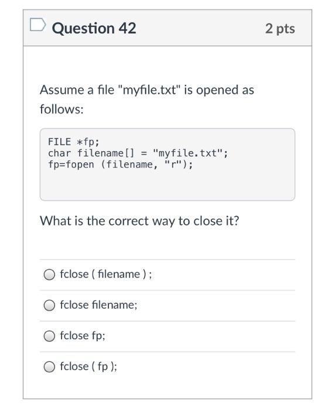The image size is (335, 410).
Task: Click the "myfile.txt" string inside code block
Action: (x=188, y=153)
